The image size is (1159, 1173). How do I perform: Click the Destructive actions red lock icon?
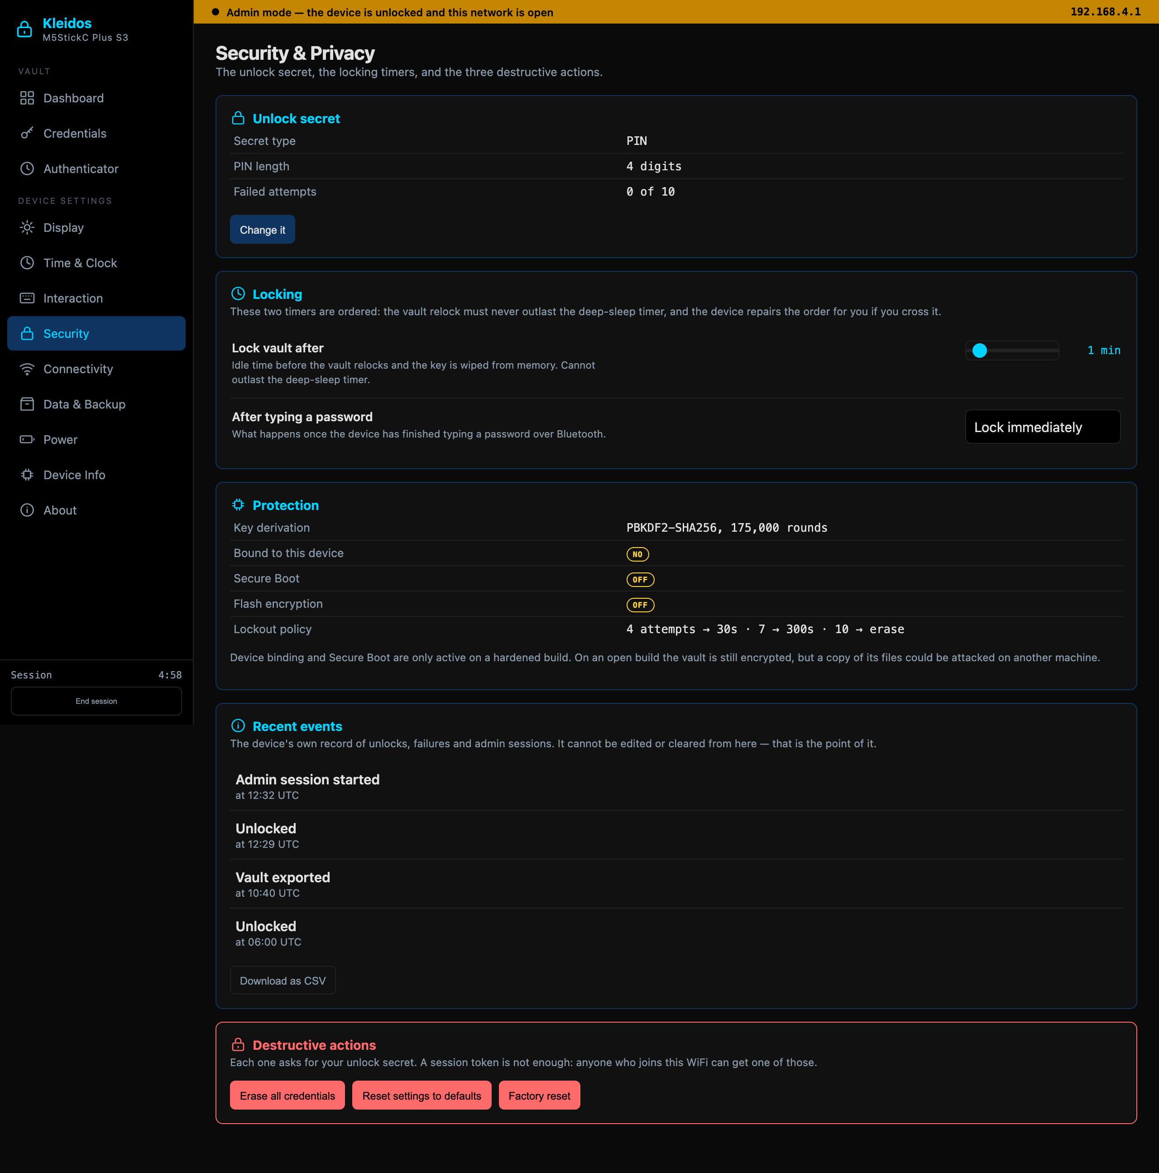(x=238, y=1044)
